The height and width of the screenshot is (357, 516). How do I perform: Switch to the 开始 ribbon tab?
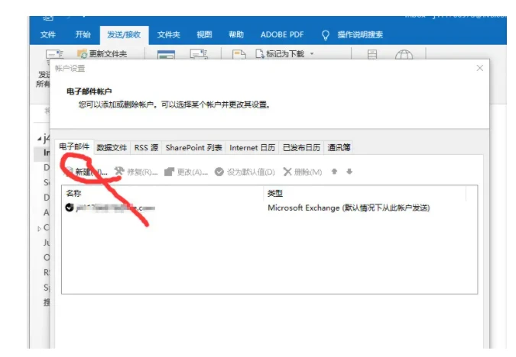tap(83, 34)
